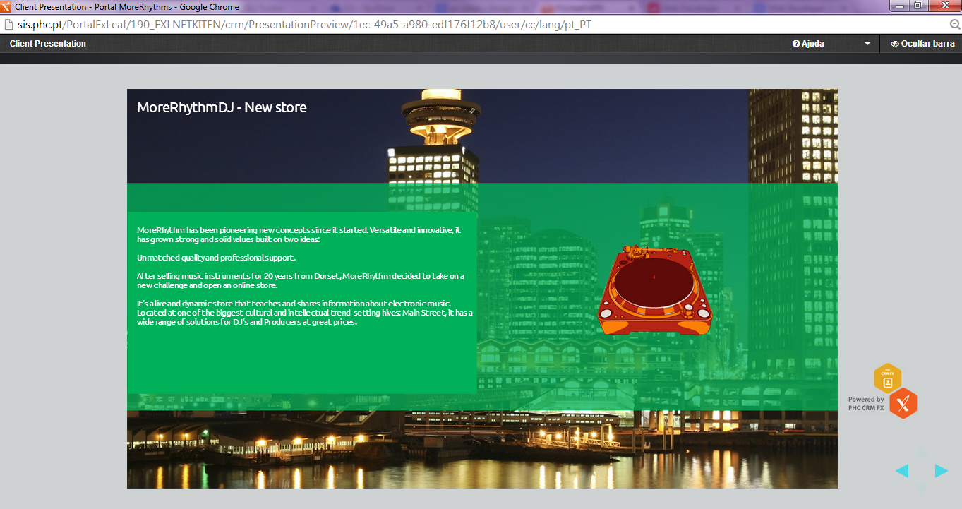Click the zoom magnifier in address bar
The image size is (962, 509).
[954, 24]
